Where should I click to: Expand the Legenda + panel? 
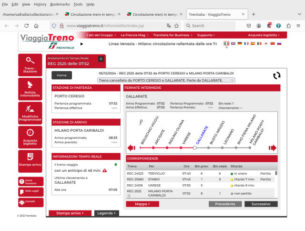[107, 213]
